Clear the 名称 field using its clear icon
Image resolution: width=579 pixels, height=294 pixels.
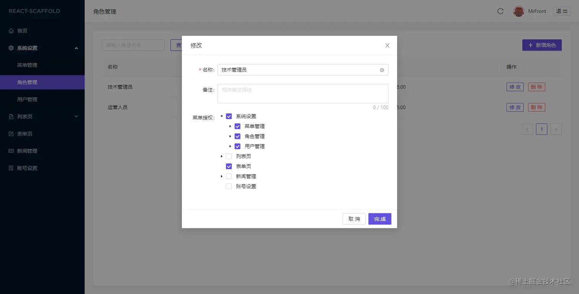click(x=381, y=70)
